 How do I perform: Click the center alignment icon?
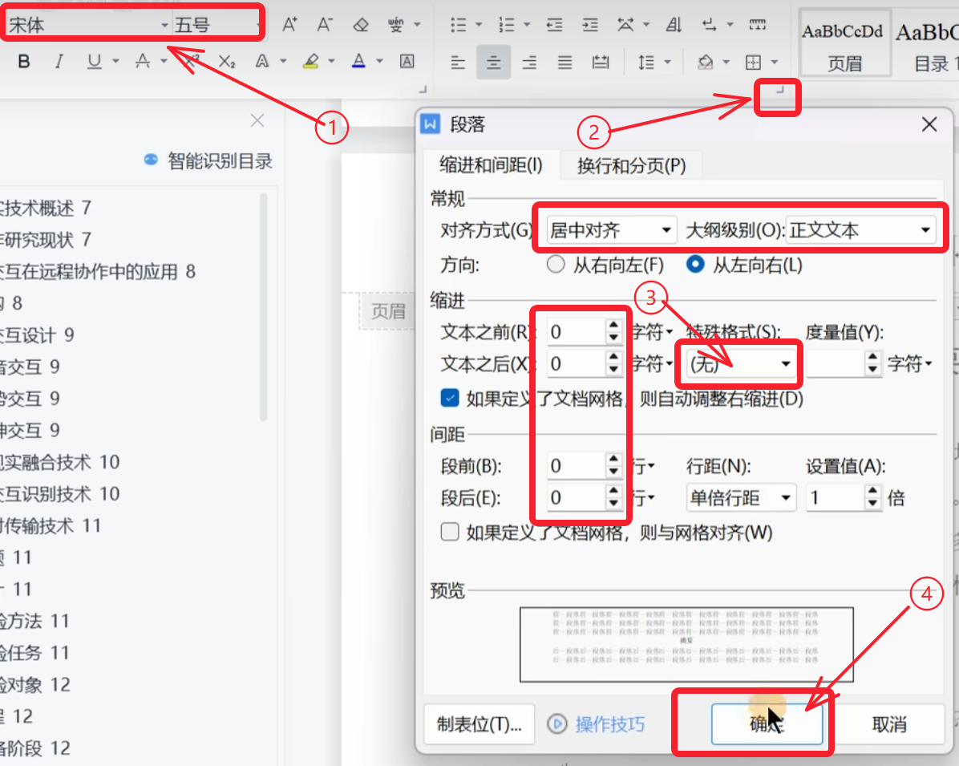tap(494, 63)
